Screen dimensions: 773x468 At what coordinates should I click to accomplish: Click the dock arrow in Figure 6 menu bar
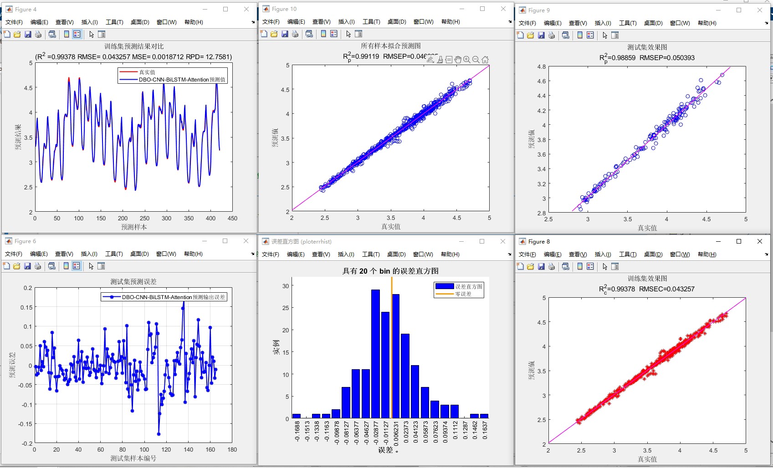[252, 254]
